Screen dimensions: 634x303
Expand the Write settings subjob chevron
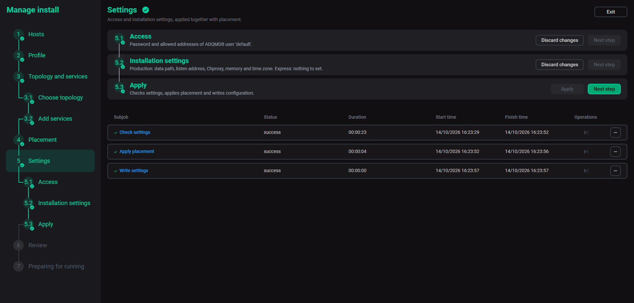pyautogui.click(x=116, y=171)
